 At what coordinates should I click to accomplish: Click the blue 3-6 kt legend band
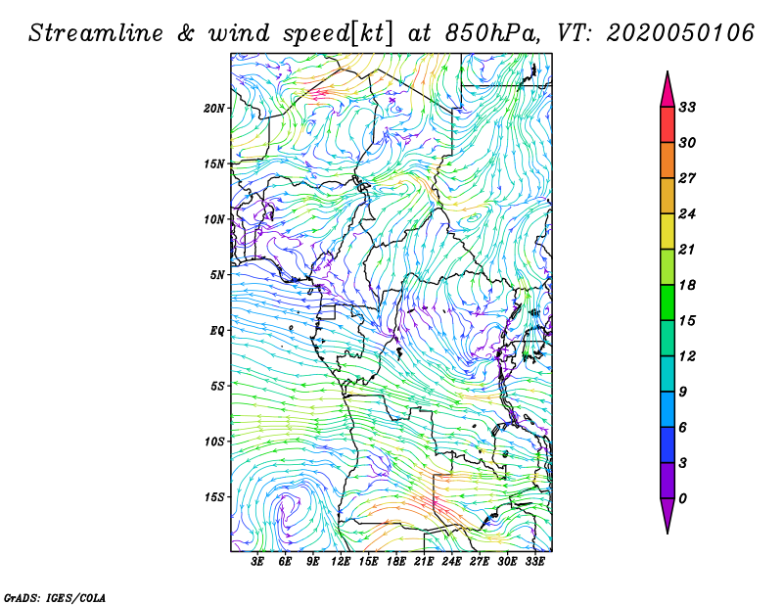pos(668,444)
